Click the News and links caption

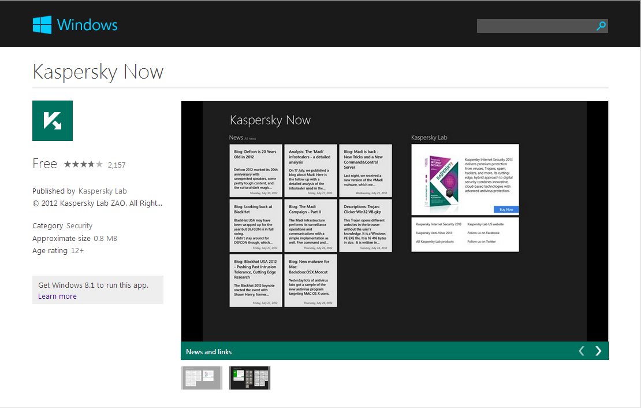tap(209, 352)
